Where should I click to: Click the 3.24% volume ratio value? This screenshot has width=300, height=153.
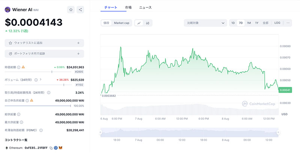pos(79,92)
